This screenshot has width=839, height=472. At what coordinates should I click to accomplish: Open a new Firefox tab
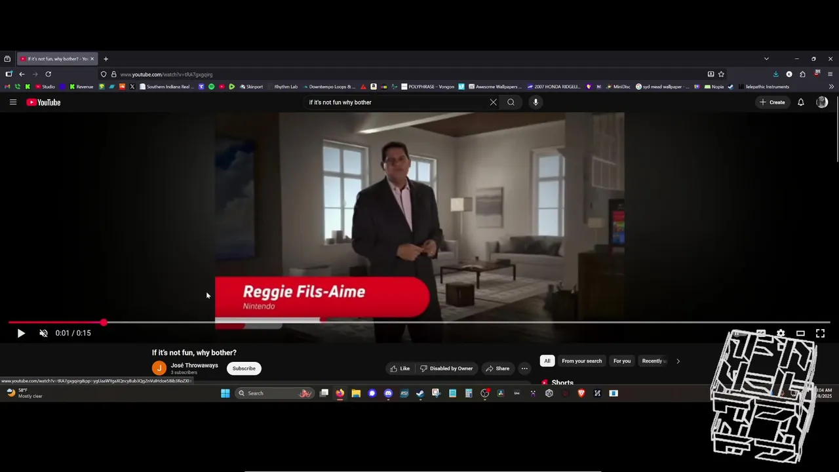click(x=106, y=59)
